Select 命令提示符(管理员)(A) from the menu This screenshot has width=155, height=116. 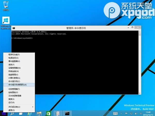click(x=18, y=85)
